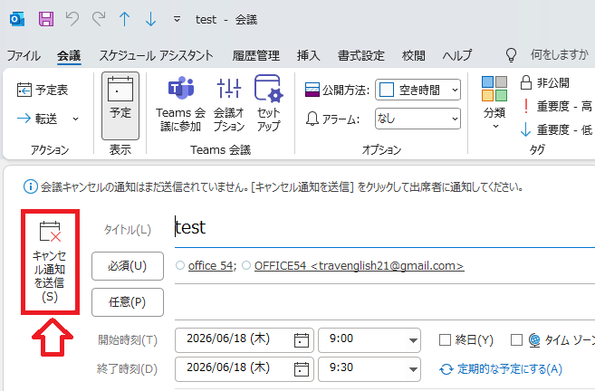Viewport: 595px width, 391px height.
Task: Open the 履歴管理 tab
Action: click(x=256, y=55)
